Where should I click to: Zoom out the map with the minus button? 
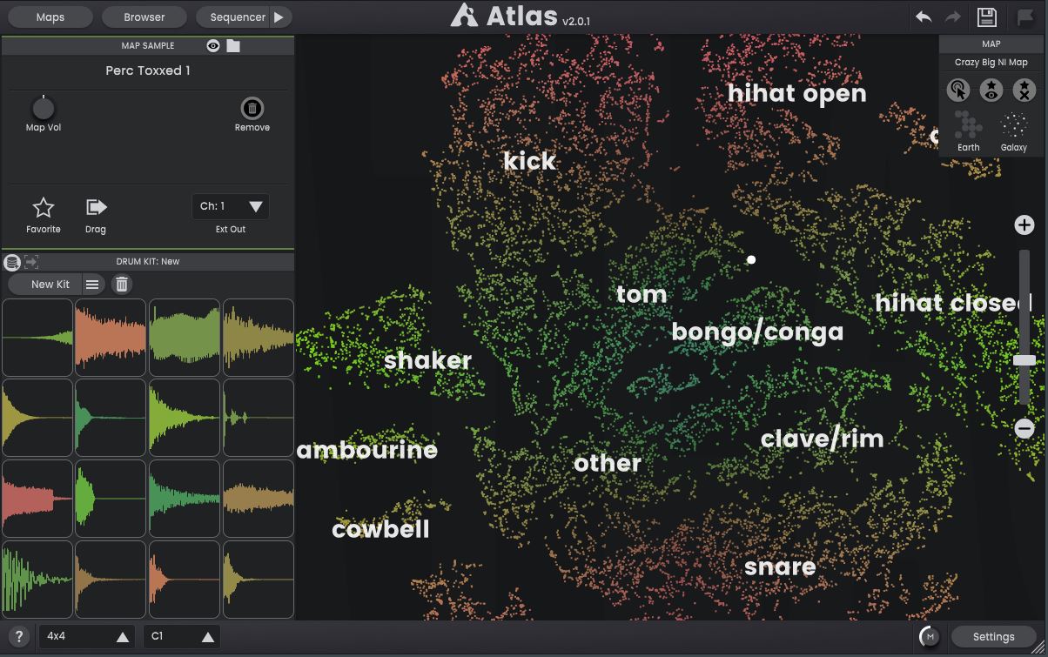point(1024,428)
